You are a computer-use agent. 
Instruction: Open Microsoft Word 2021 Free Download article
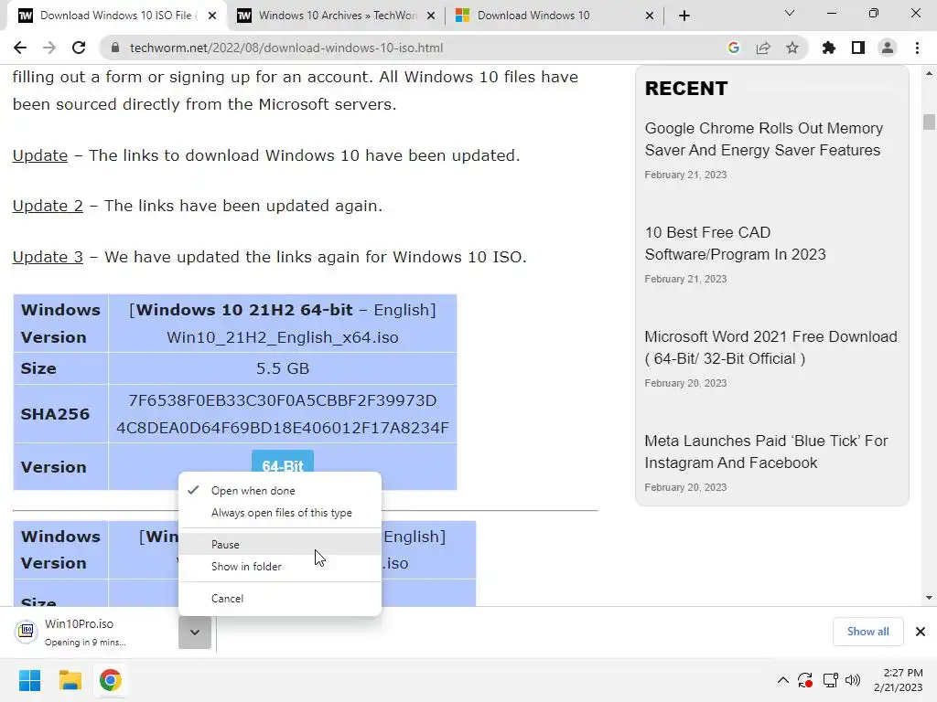[x=770, y=347]
